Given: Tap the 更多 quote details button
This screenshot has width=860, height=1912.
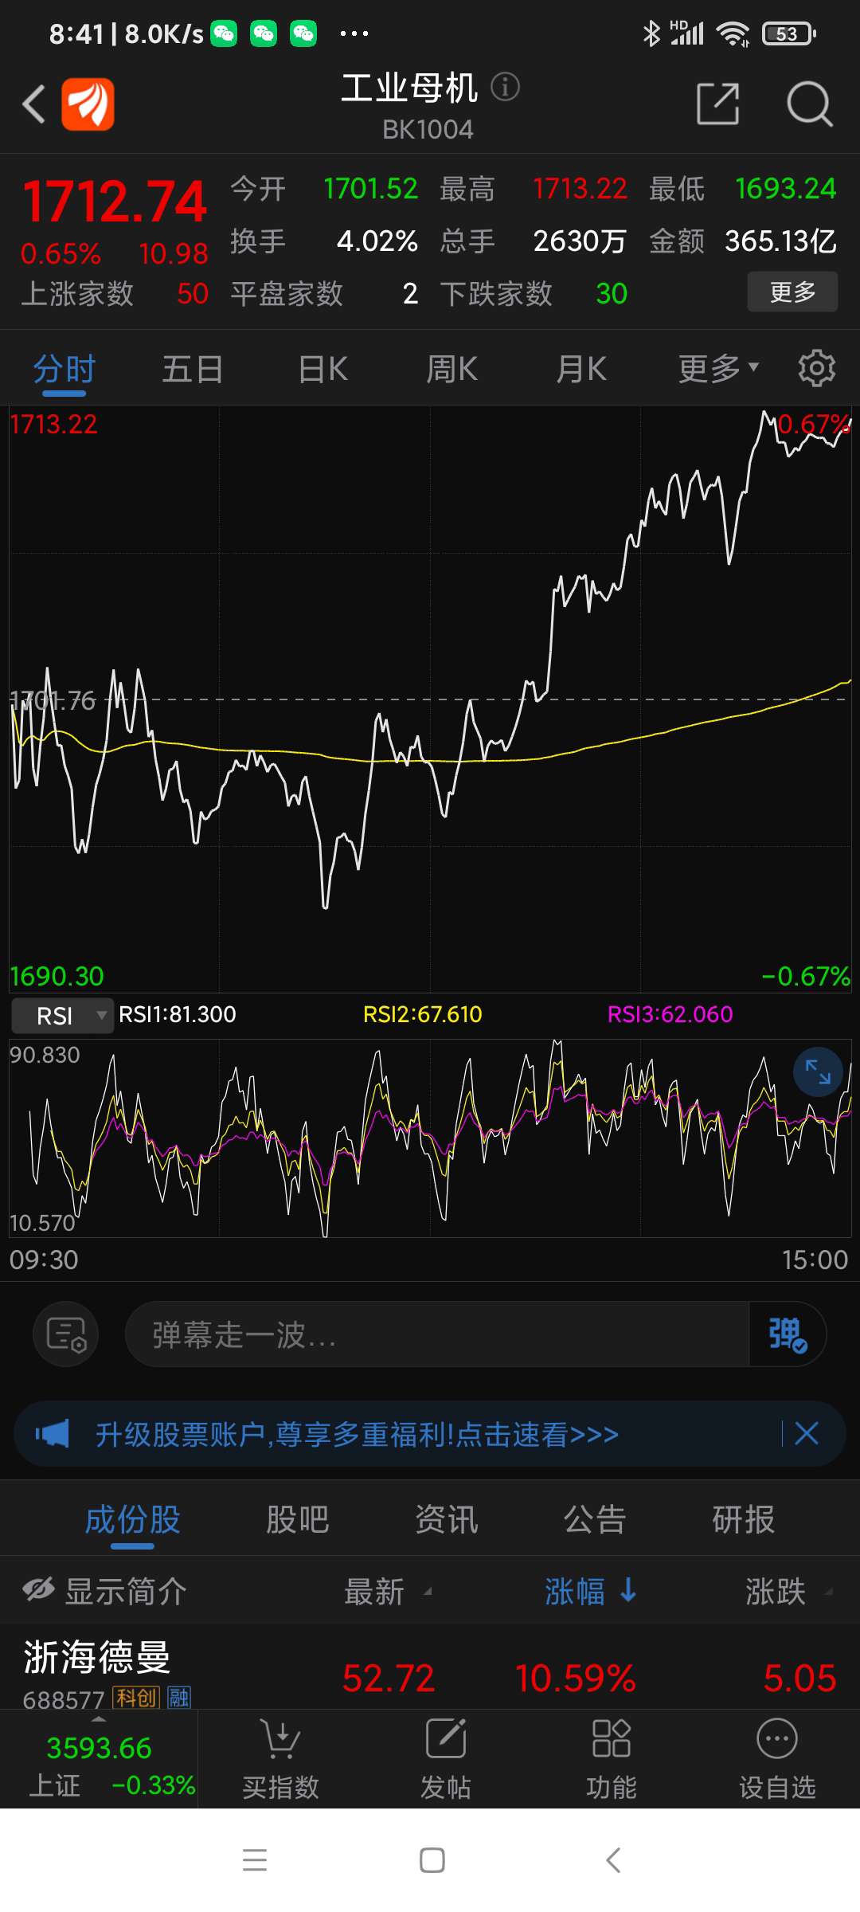Looking at the screenshot, I should coord(792,292).
